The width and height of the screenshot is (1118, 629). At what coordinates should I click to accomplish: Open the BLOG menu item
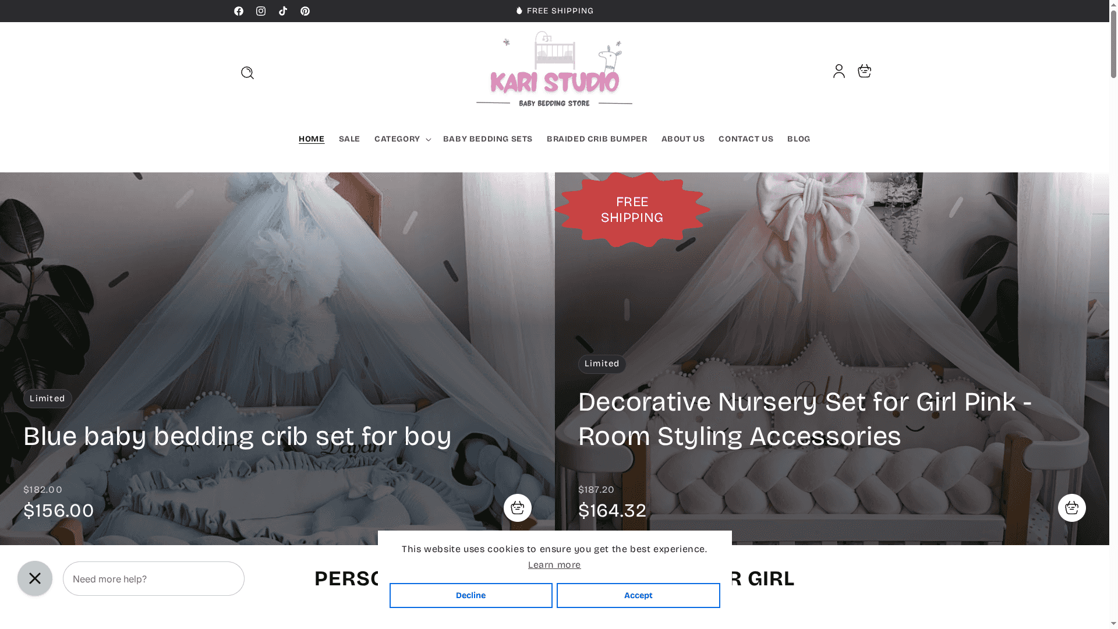798,139
